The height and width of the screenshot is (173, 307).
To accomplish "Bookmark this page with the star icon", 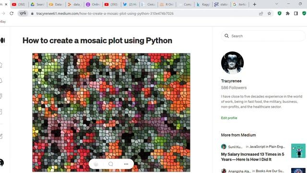I will 269,13.
